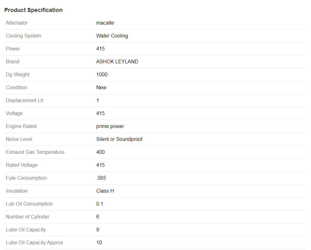Click the Product Specification heading
The image size is (311, 250).
coord(33,10)
